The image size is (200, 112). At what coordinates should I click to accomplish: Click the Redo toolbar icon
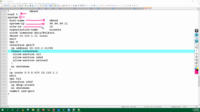click(27, 6)
